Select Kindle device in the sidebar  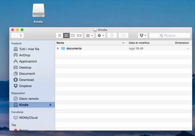32,105
